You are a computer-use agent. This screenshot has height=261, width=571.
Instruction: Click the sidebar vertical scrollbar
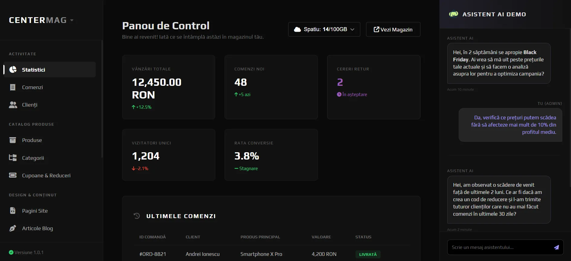coord(102,100)
